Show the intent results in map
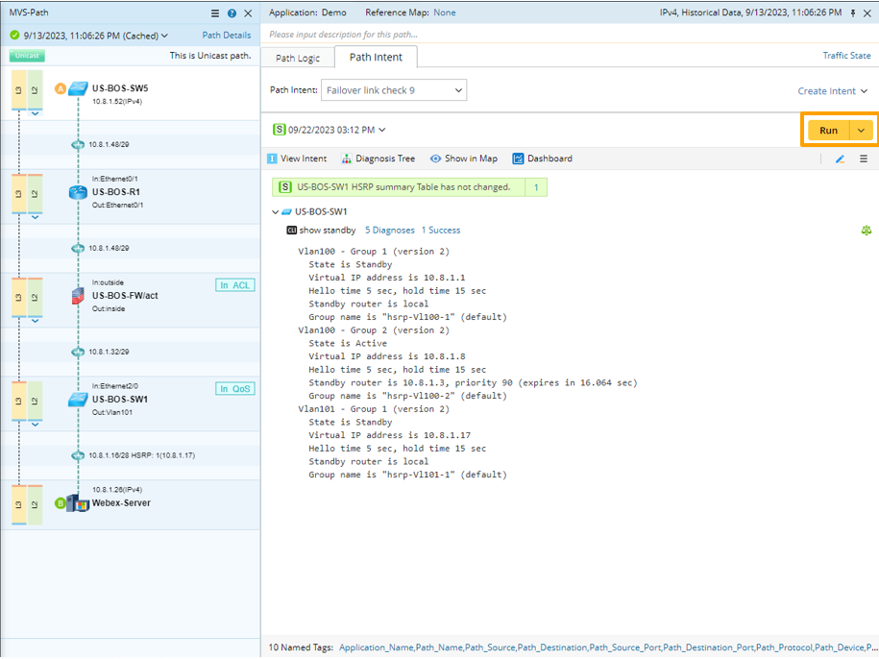Screen dimensions: 879x659 (x=463, y=159)
